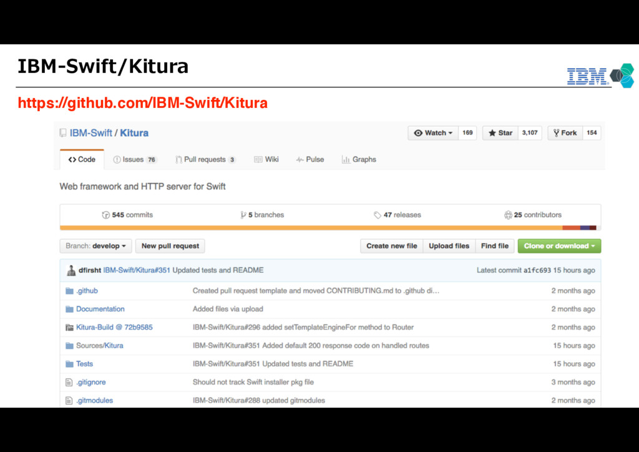Click the stargazers count 3,107
The width and height of the screenshot is (639, 452).
pos(530,133)
